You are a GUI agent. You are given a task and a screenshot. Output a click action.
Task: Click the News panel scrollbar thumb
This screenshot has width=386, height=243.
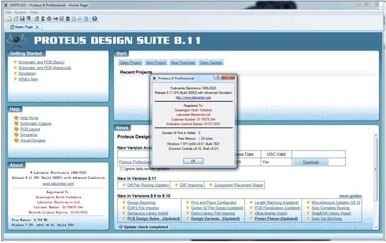coord(376,169)
